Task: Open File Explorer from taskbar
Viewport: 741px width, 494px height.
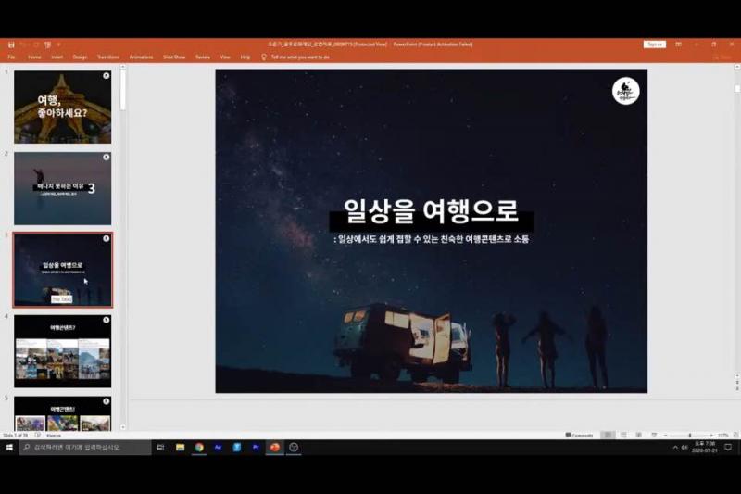Action: (180, 448)
